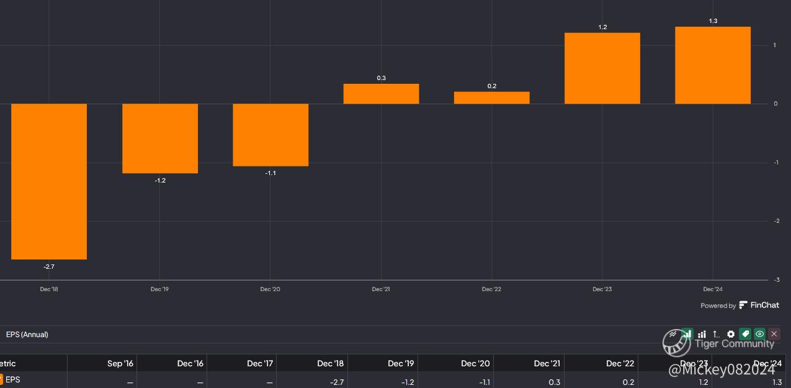Select the bar chart type icon
Image resolution: width=791 pixels, height=388 pixels.
[687, 334]
